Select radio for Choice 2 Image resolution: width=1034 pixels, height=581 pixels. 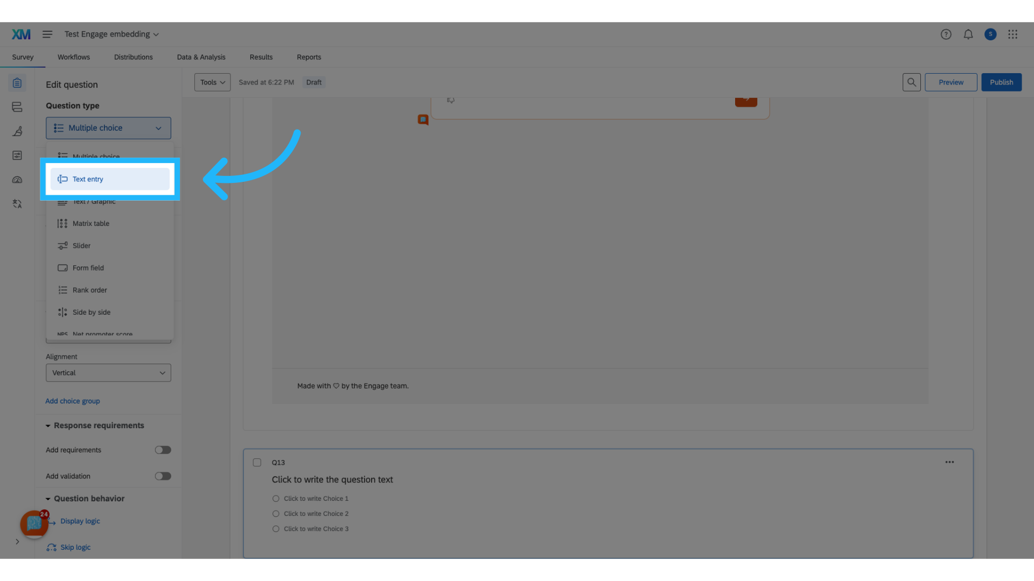tap(276, 514)
